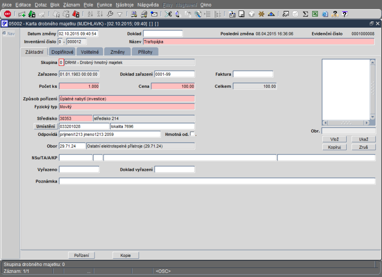Open the Funkce menu
Viewport: 382px width, 277px height.
coord(104,5)
